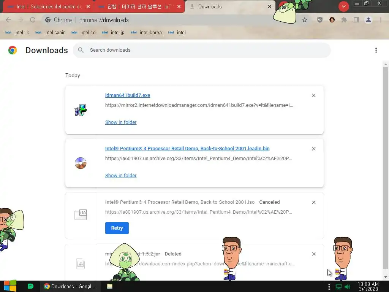Viewport: 389px width, 292px height.
Task: Open the clock showing 10:09 AM
Action: 368,287
